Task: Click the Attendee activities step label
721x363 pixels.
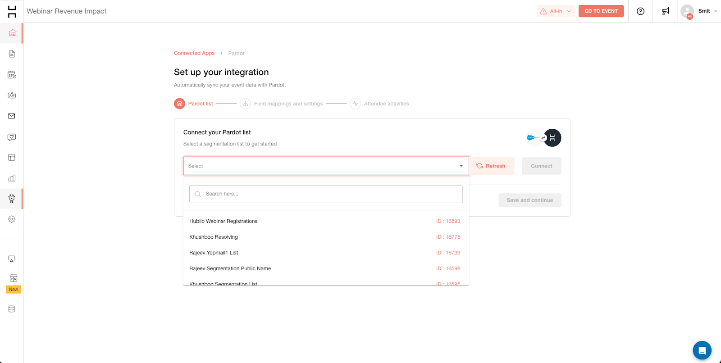Action: tap(386, 104)
